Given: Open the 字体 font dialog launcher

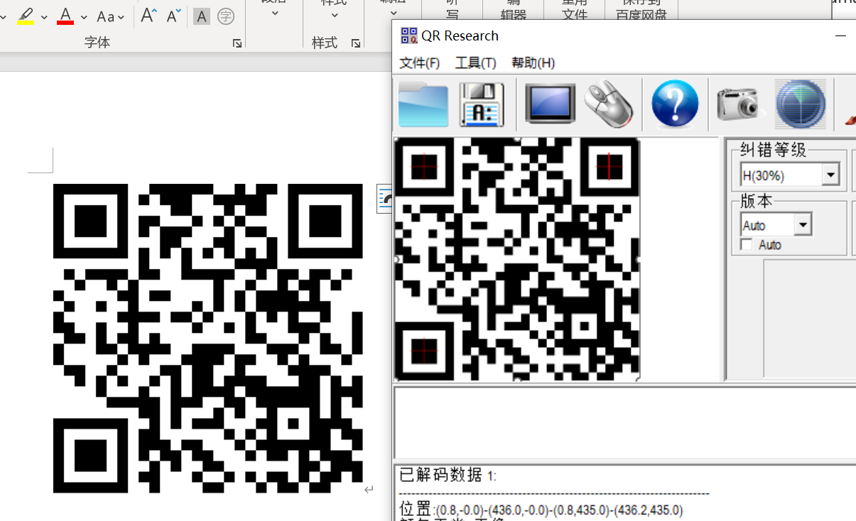Looking at the screenshot, I should [x=237, y=44].
